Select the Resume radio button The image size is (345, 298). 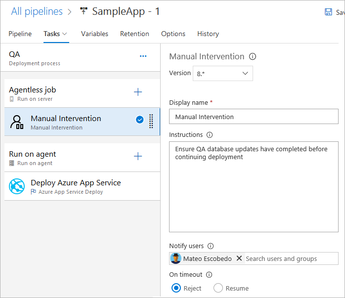[218, 288]
